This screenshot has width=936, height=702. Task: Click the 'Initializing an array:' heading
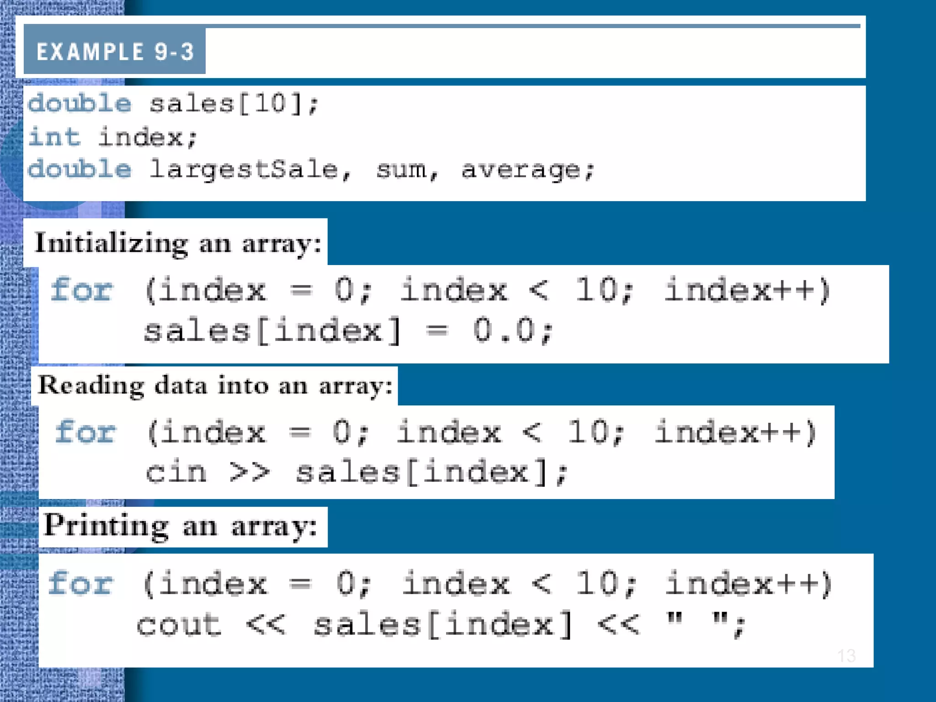tap(178, 243)
